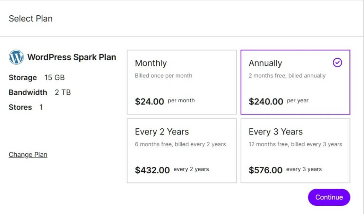Click the $576.00 every 3 years price
364x214 pixels.
tap(285, 170)
